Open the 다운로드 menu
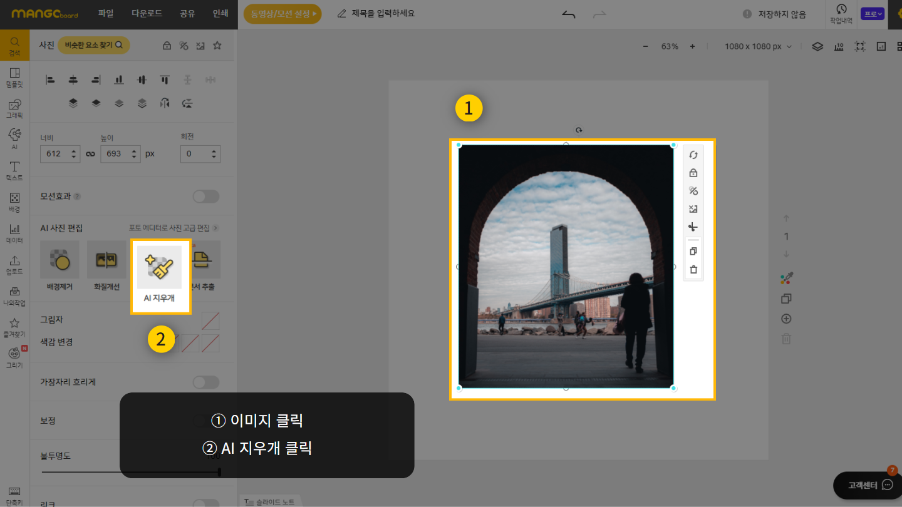Image resolution: width=902 pixels, height=507 pixels. coord(147,13)
